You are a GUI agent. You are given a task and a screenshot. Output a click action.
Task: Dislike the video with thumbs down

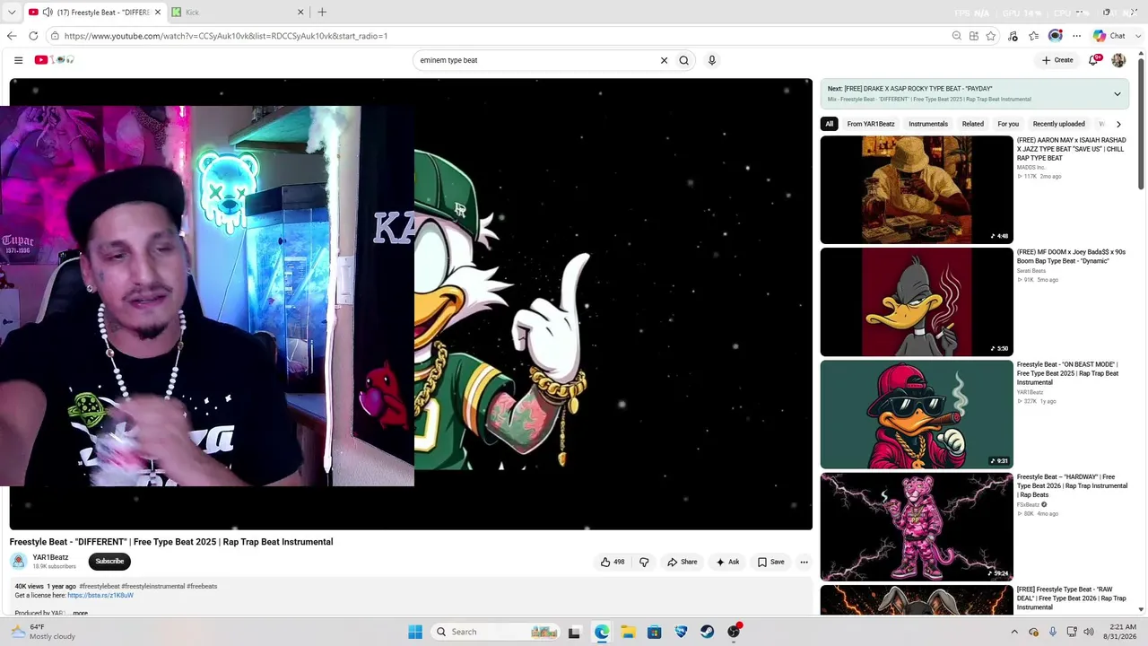pos(644,563)
